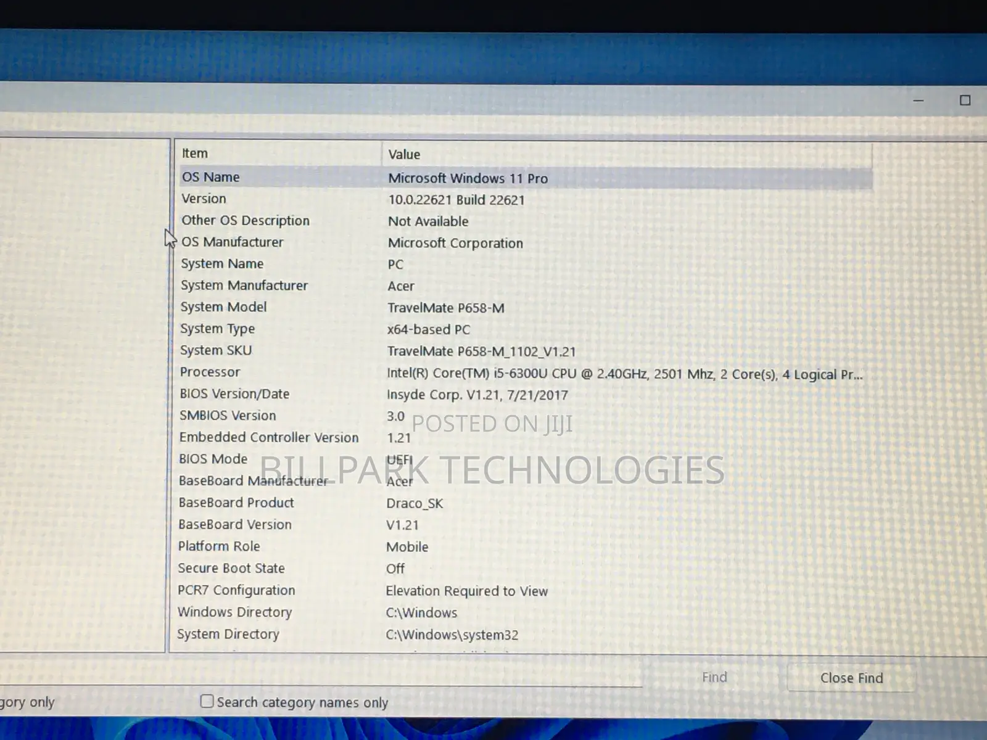987x740 pixels.
Task: Click the value Microsoft Windows 11 Pro
Action: (468, 178)
